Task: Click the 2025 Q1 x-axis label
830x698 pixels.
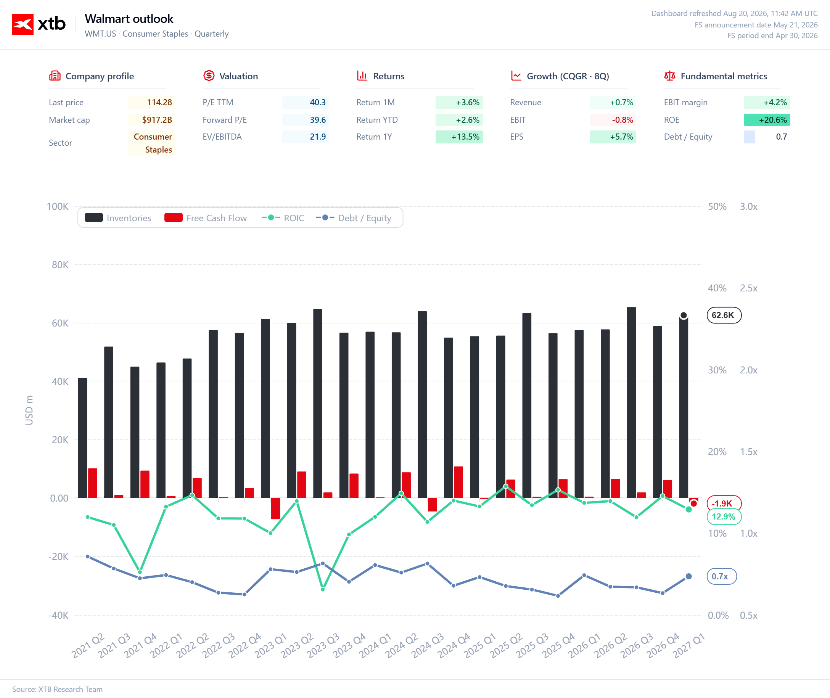Action: pos(479,645)
